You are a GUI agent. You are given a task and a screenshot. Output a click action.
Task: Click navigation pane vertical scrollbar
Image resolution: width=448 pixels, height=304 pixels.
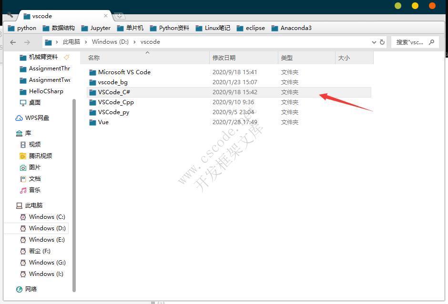(x=74, y=196)
